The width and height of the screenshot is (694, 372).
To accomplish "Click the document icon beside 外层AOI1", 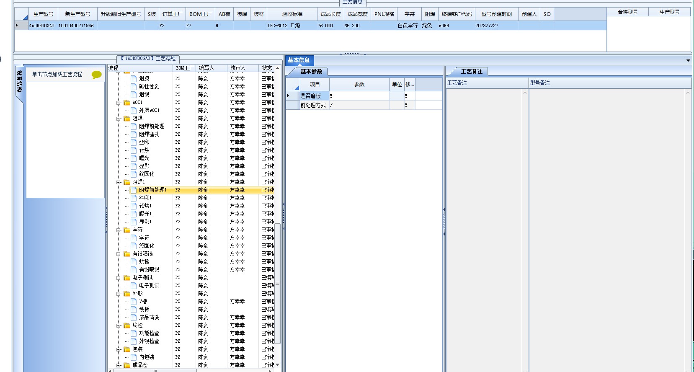I will coord(134,110).
